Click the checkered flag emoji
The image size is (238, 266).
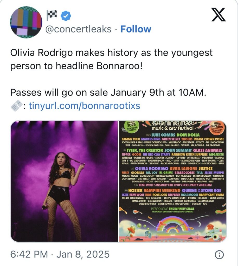(51, 16)
